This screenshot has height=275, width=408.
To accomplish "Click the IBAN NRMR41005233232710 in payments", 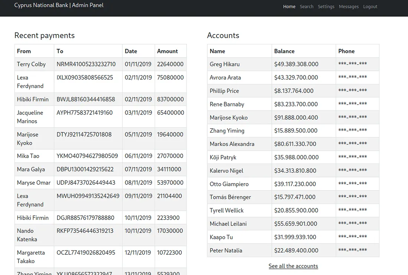I will click(86, 64).
